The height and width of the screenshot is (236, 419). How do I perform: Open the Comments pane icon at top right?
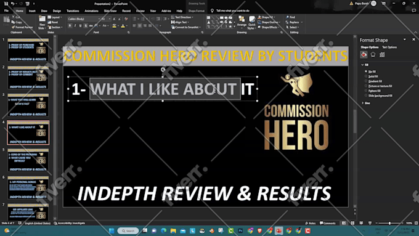(413, 10)
